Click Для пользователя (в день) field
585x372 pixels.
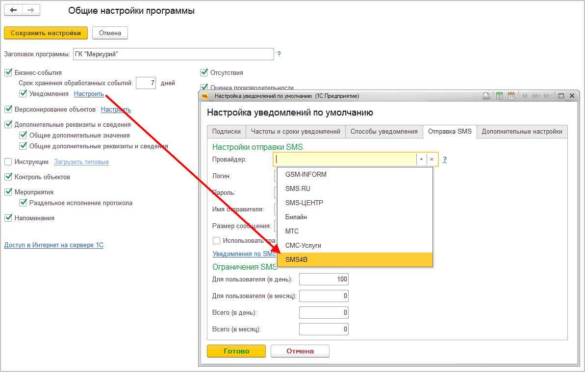point(324,279)
